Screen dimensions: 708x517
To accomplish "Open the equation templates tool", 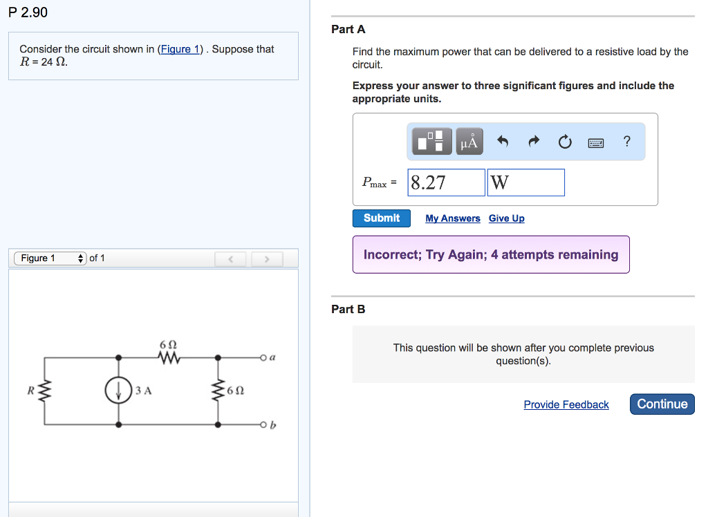I will [x=430, y=141].
